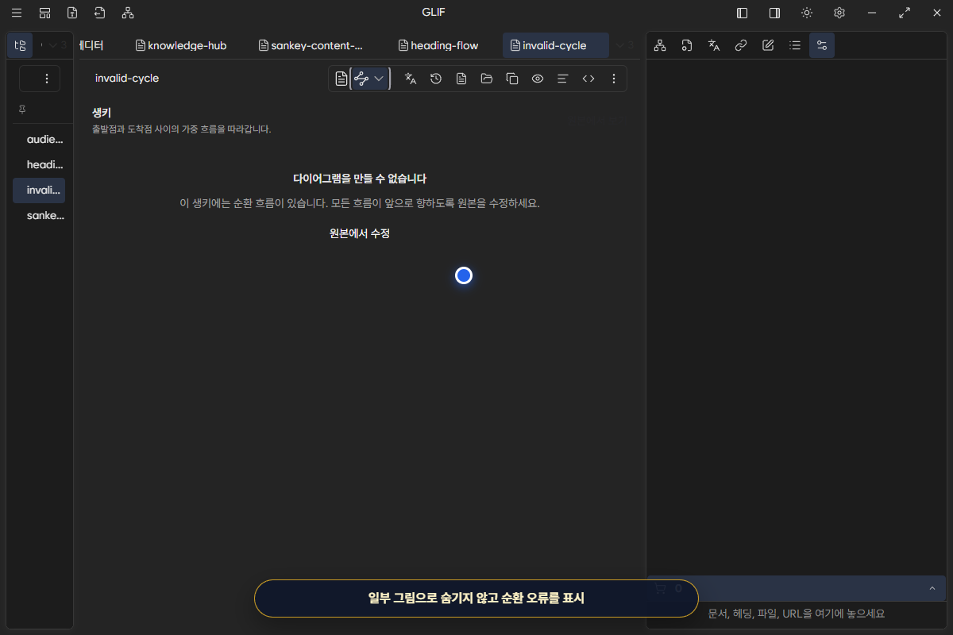Click the translate icon in the editor toolbar
Screen dimensions: 953x635
411,79
